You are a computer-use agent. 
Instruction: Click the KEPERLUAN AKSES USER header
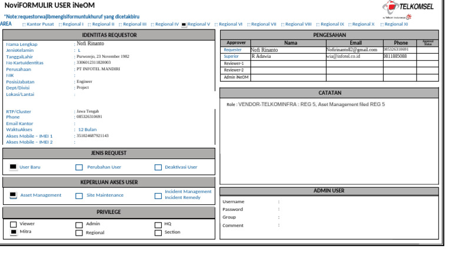point(109,183)
